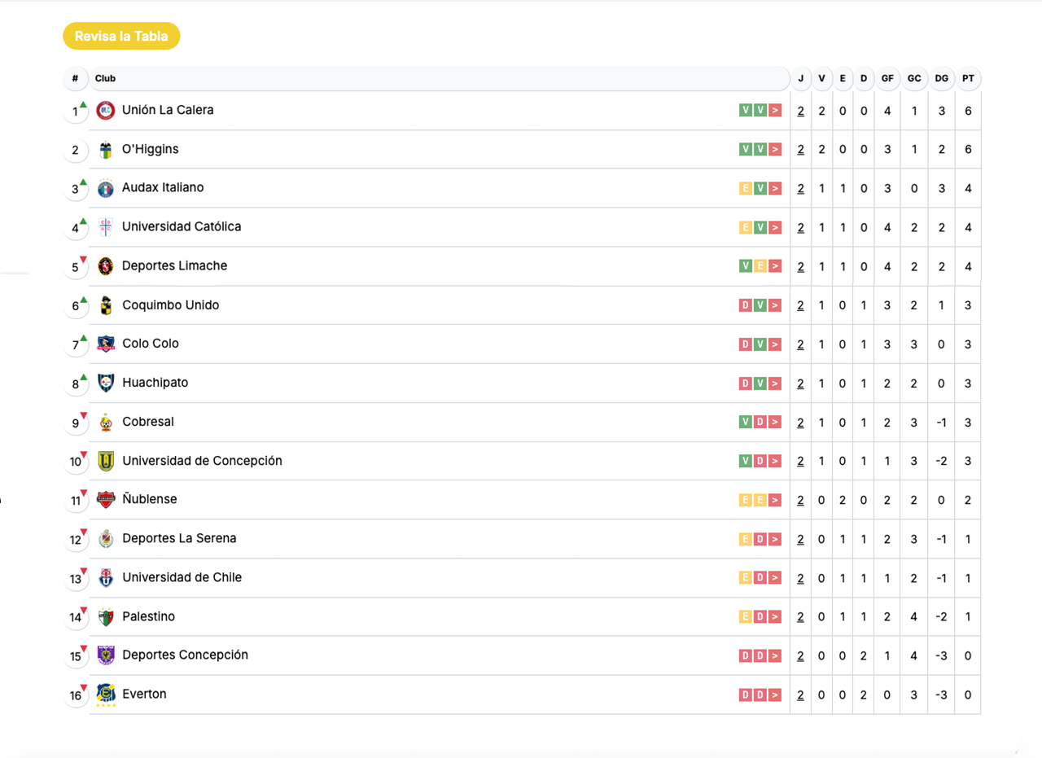Open the Universidad Católica team name

[x=182, y=227]
